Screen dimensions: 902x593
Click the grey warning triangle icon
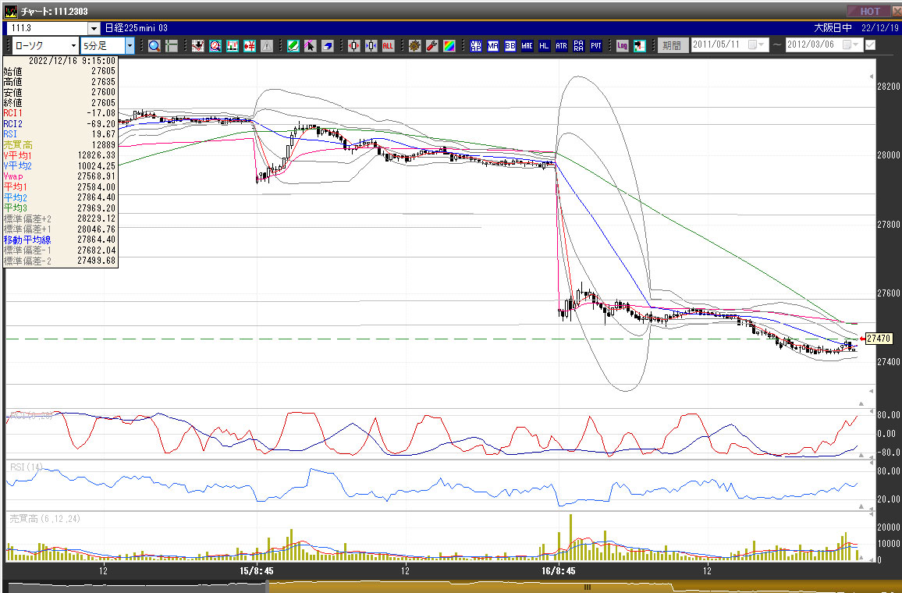pos(267,46)
